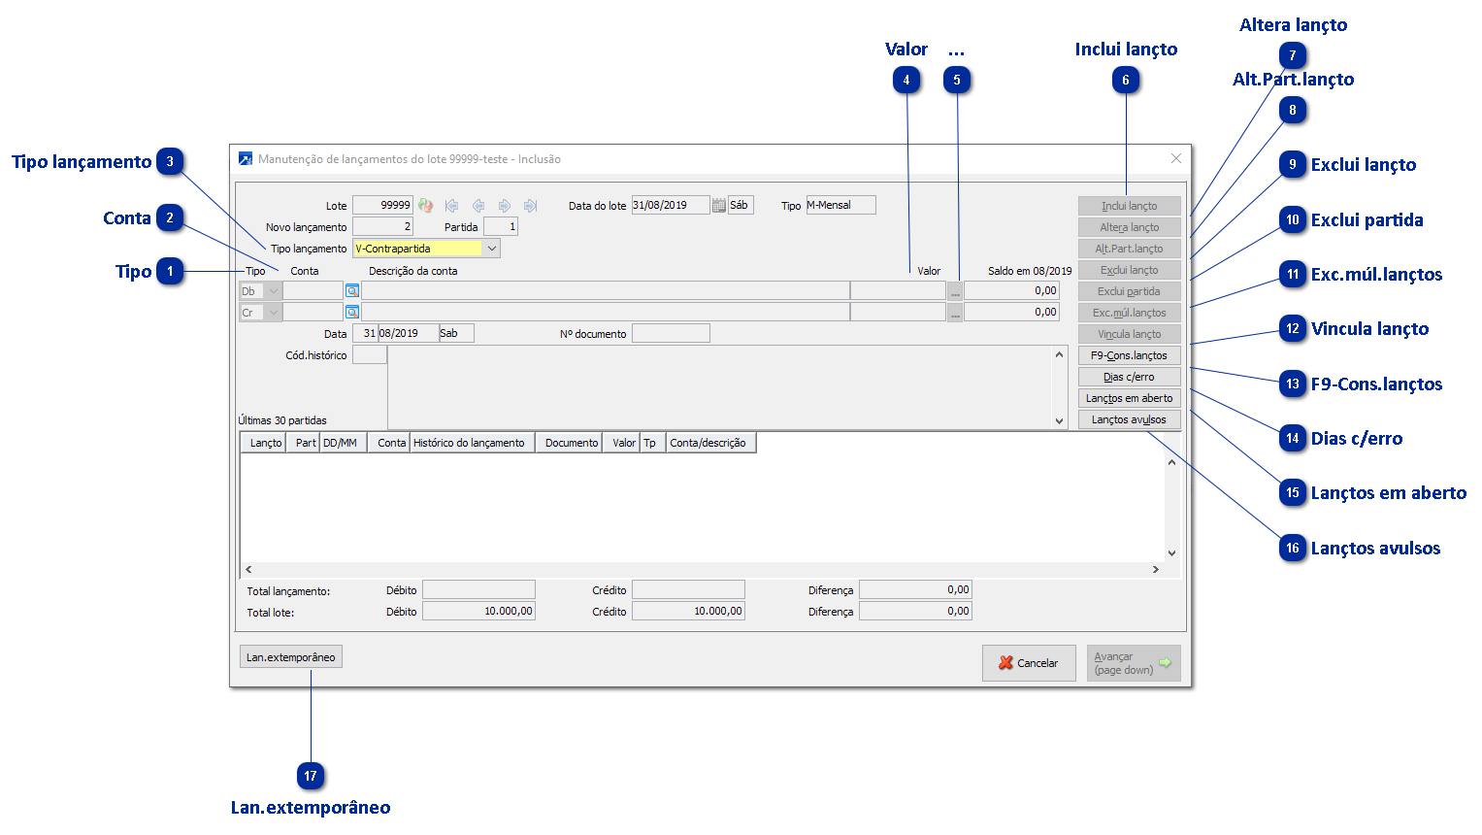
Task: Click inside the large histórico text area
Action: pos(719,387)
